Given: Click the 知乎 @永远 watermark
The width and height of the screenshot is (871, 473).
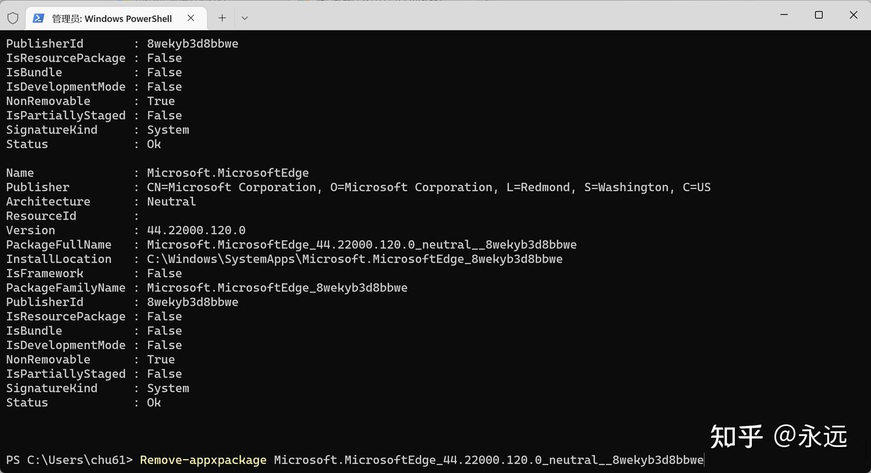Looking at the screenshot, I should 778,436.
